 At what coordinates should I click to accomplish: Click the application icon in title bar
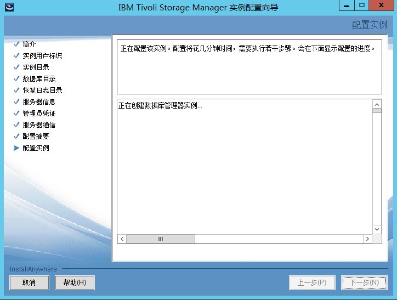[9, 7]
